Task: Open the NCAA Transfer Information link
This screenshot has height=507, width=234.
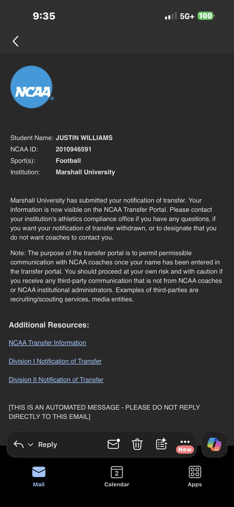Action: pos(47,343)
